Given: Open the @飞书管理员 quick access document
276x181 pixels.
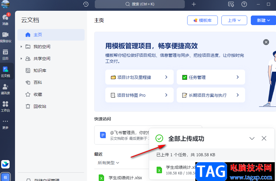Looking at the screenshot, I should click(122, 135).
